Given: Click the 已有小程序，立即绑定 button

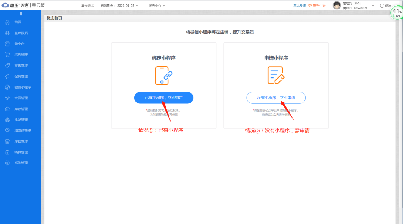Looking at the screenshot, I should 163,97.
